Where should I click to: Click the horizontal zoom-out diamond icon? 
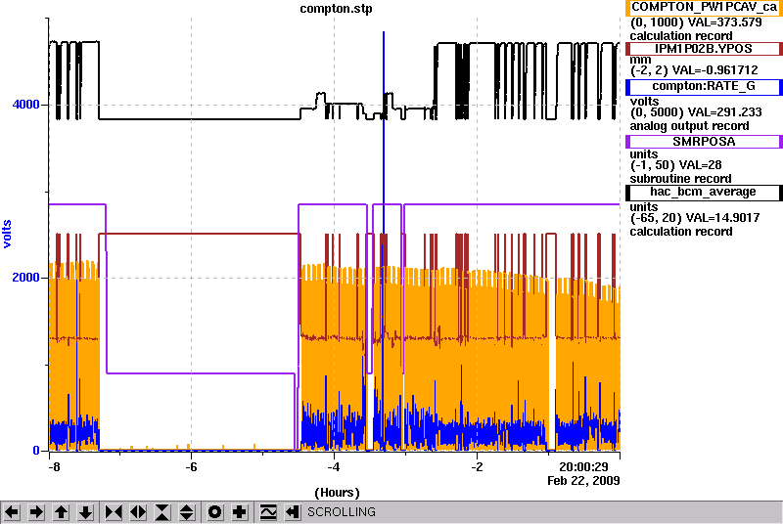click(x=138, y=512)
